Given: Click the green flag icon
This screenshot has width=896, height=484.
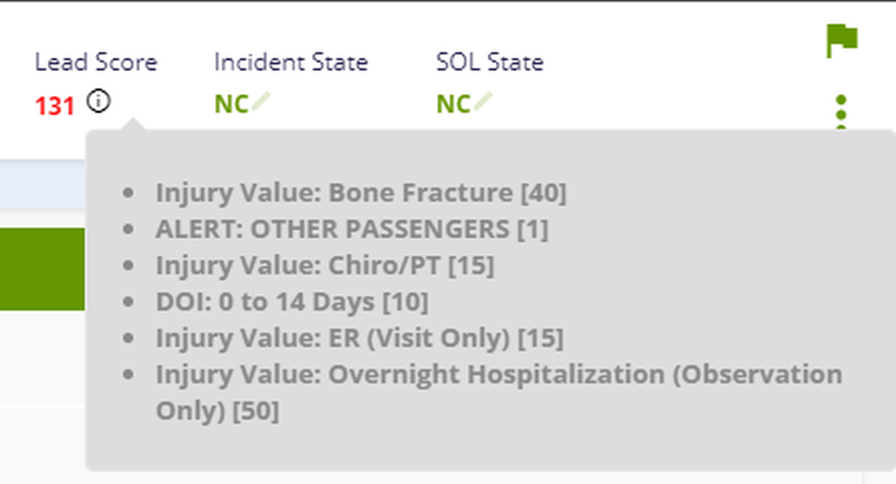Looking at the screenshot, I should (x=841, y=40).
